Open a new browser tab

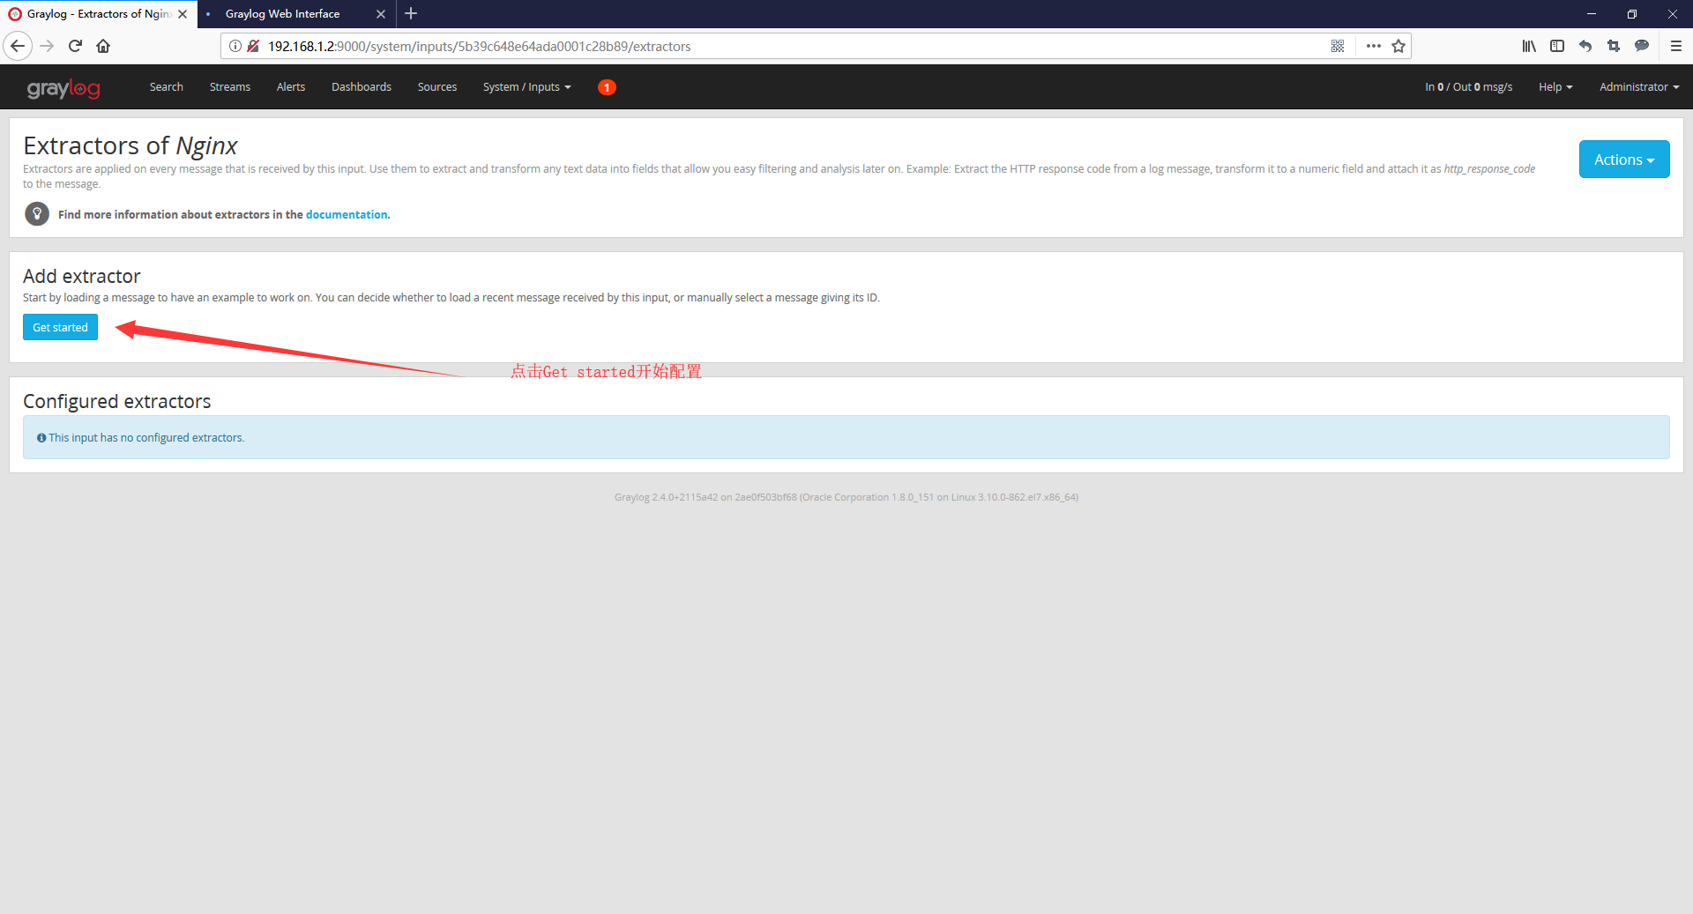(411, 13)
